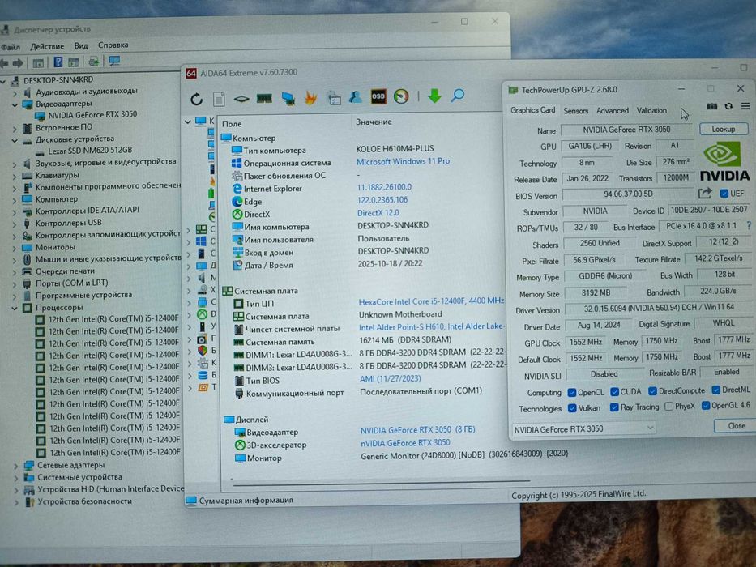Collapse the Процессоры tree node
The width and height of the screenshot is (756, 567).
(x=15, y=308)
